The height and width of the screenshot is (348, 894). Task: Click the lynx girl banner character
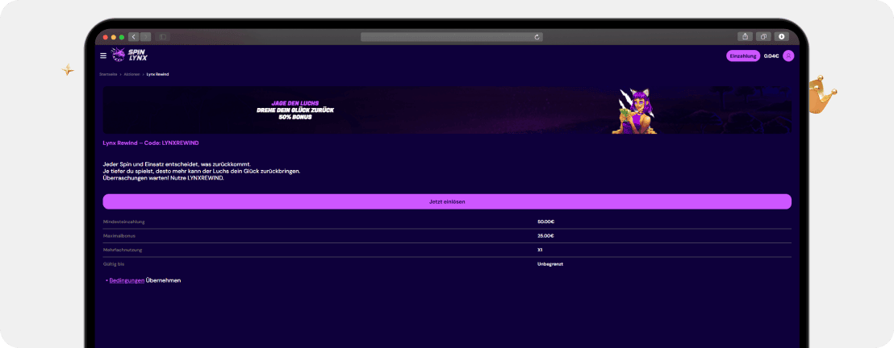[634, 111]
